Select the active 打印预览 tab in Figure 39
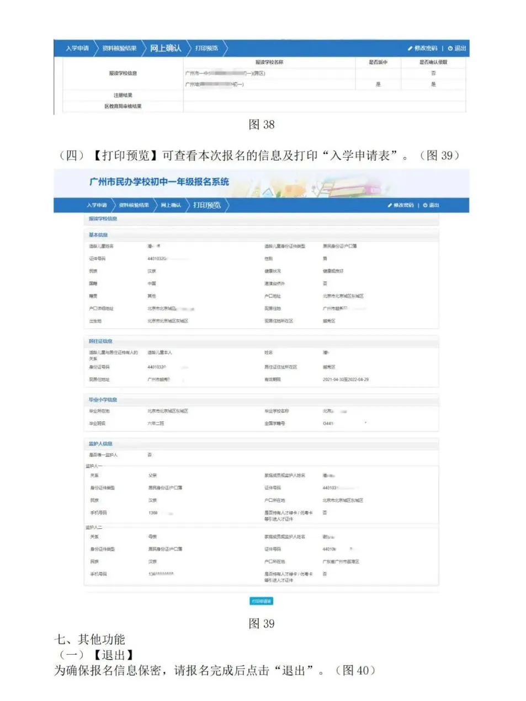 (x=207, y=205)
